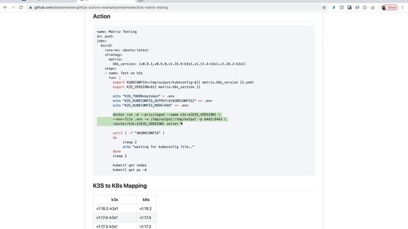Click the export KUBECONFIG line
This screenshot has width=408, height=229.
pyautogui.click(x=183, y=82)
